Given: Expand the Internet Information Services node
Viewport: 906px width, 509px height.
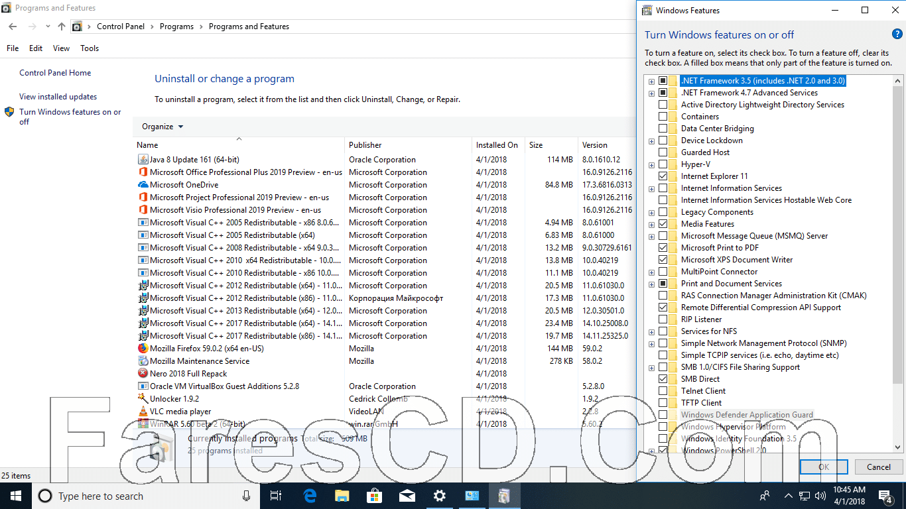Looking at the screenshot, I should coord(651,189).
